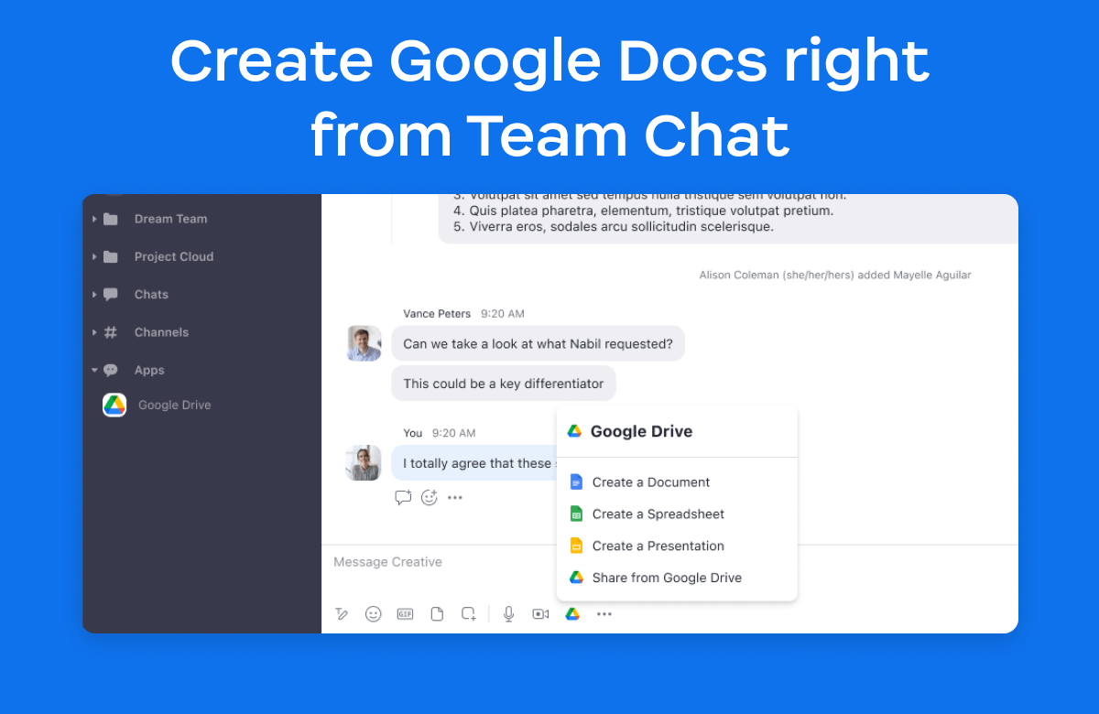Expand the Project Cloud folder

click(94, 257)
